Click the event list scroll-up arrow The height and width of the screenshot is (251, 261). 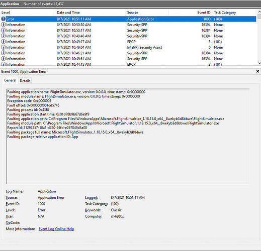(259, 12)
